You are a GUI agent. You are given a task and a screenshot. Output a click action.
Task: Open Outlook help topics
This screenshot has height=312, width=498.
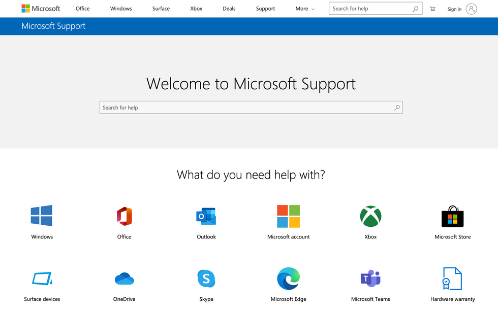click(x=206, y=216)
